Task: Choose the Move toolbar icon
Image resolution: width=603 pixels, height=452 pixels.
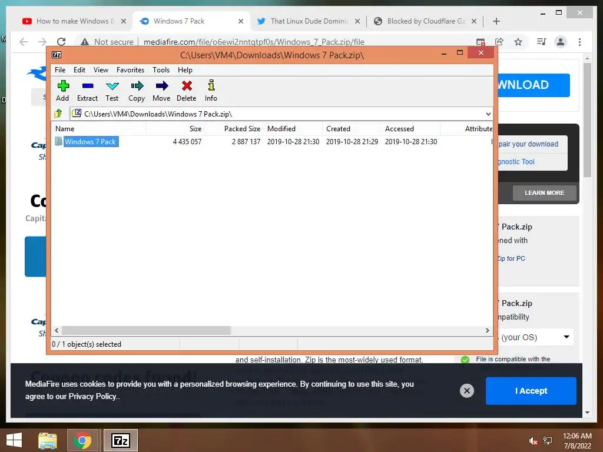Action: (x=161, y=91)
